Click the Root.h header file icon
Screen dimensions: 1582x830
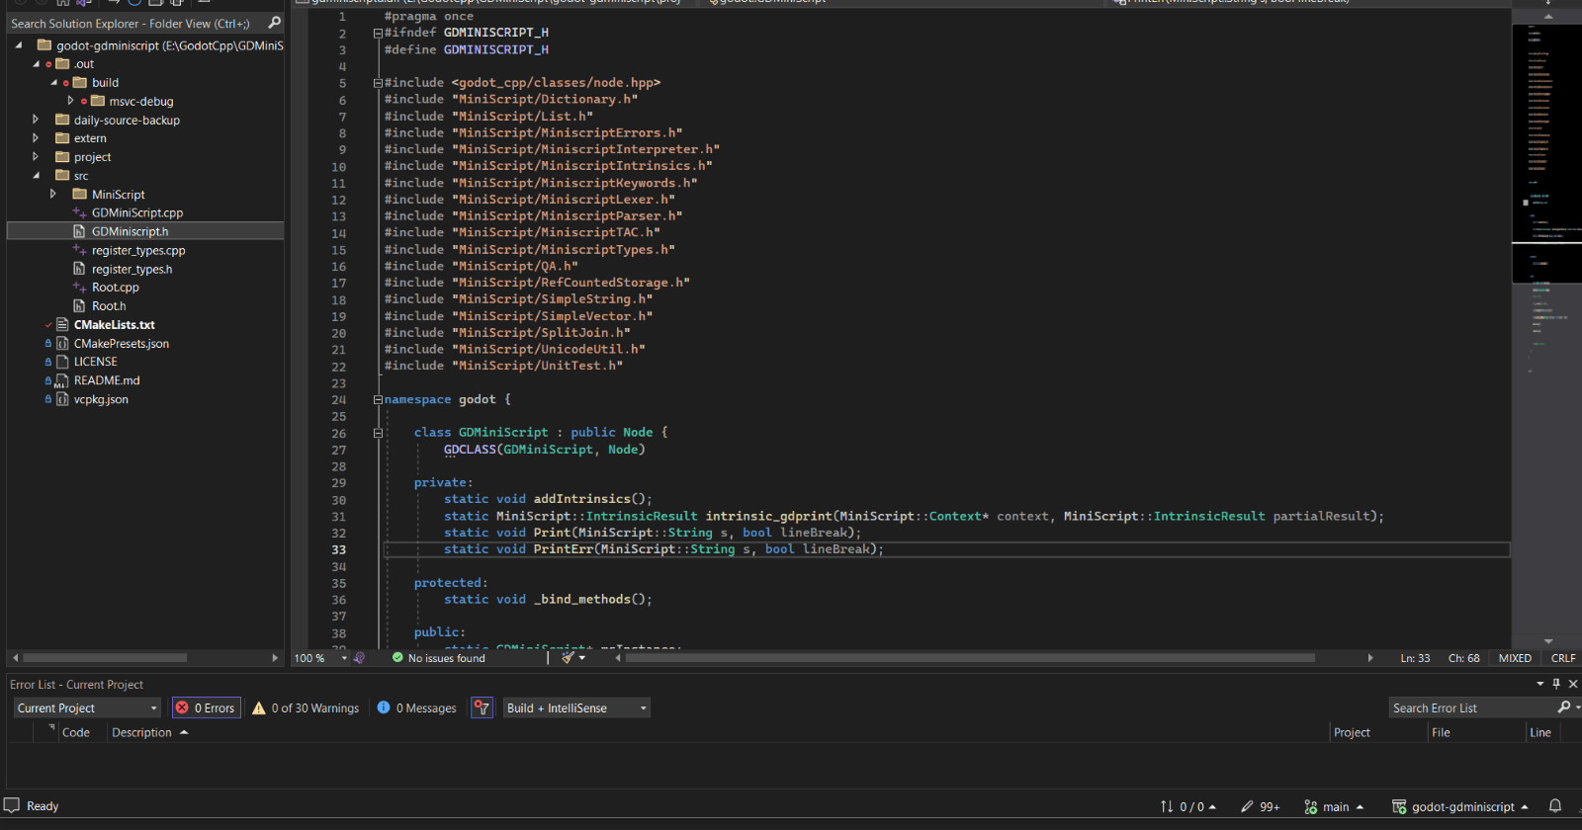click(x=79, y=306)
